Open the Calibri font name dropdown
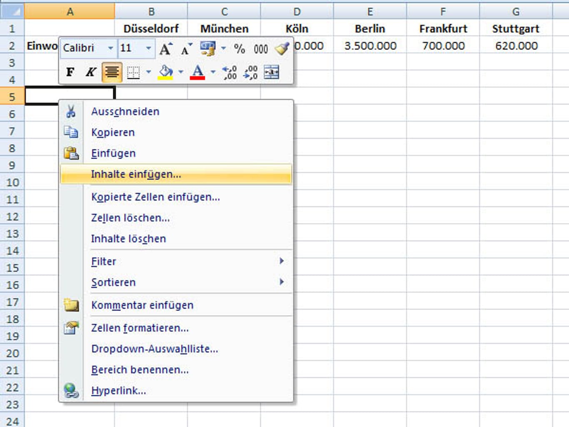Image resolution: width=569 pixels, height=427 pixels. coord(110,48)
